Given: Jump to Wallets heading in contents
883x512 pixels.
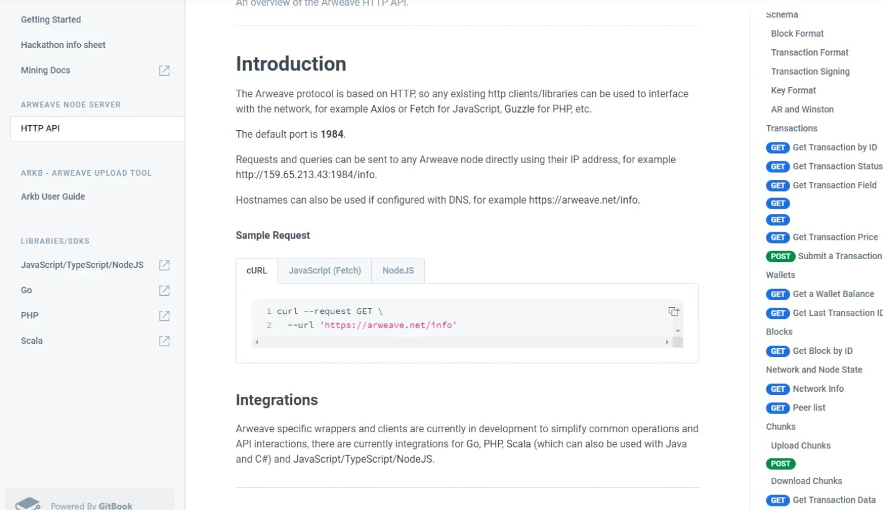Looking at the screenshot, I should [x=780, y=275].
